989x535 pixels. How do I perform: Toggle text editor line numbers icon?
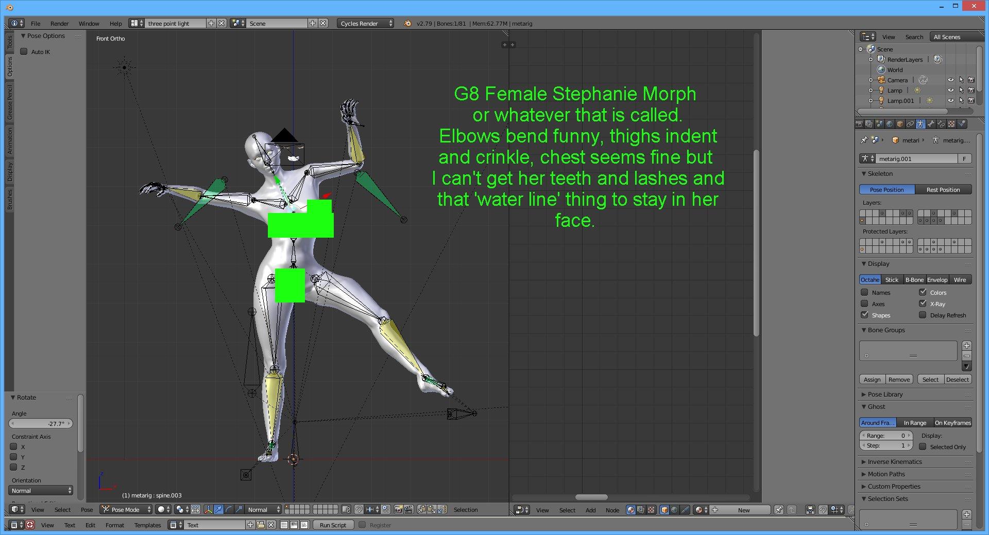coord(284,525)
